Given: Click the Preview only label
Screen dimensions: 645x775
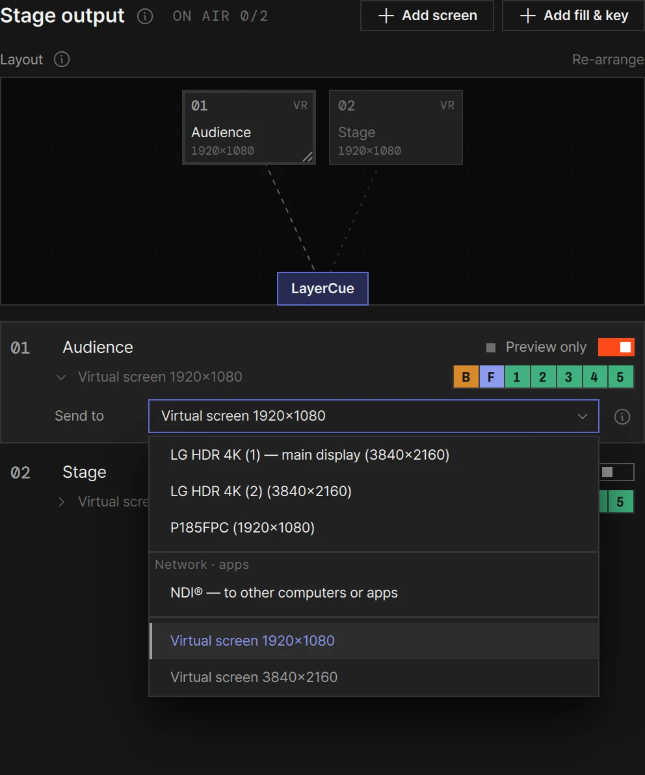Looking at the screenshot, I should point(546,347).
